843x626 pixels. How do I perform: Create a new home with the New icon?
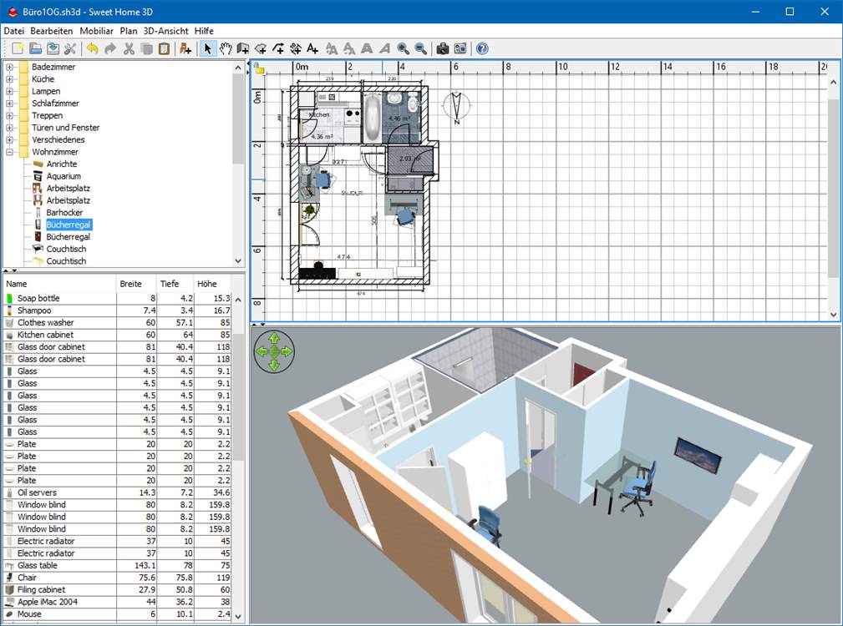(18, 49)
